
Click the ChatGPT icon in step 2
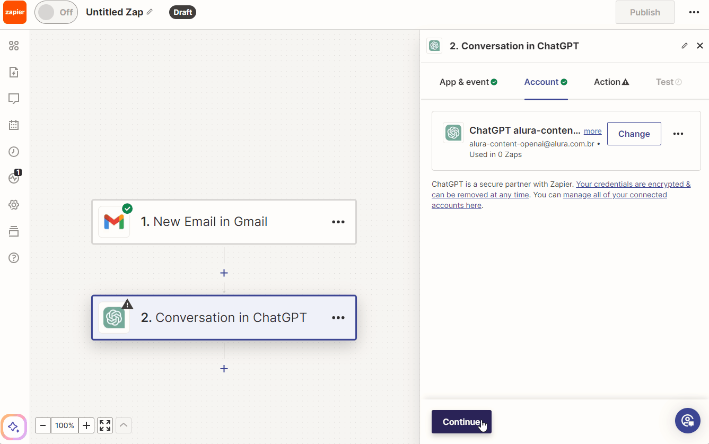coord(114,317)
